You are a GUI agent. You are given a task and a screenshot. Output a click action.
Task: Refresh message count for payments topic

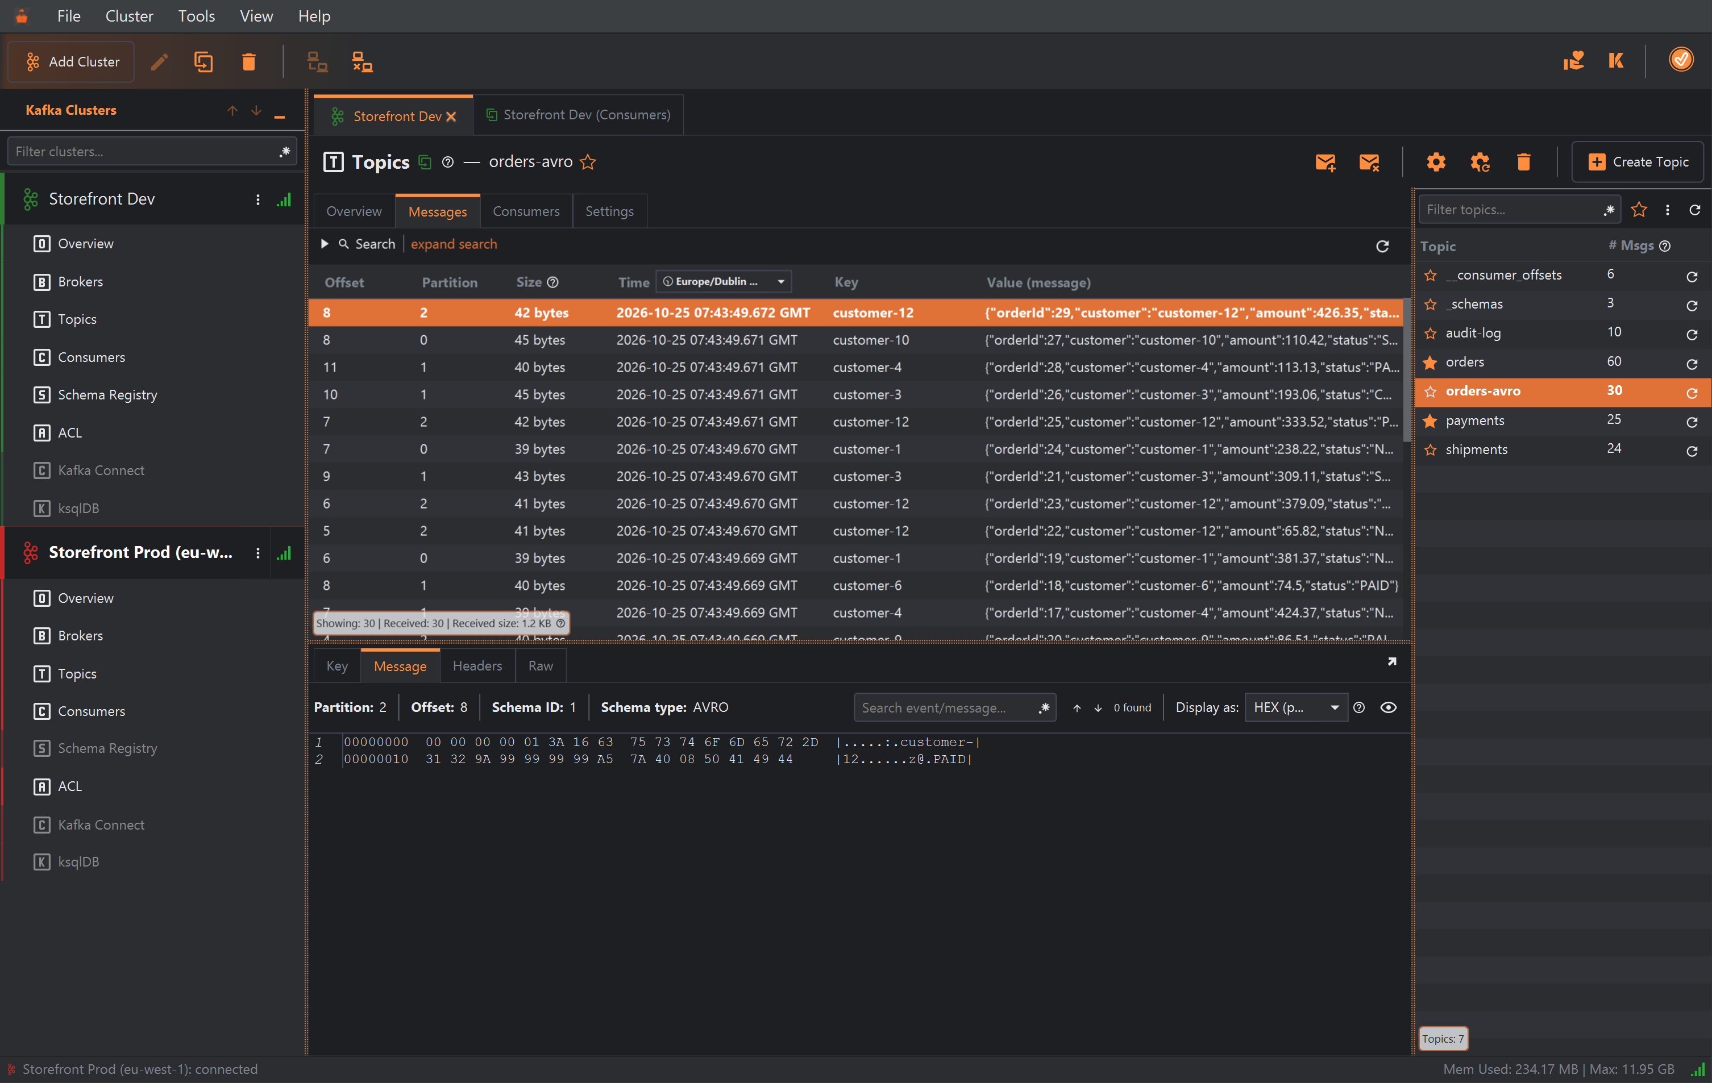coord(1692,422)
